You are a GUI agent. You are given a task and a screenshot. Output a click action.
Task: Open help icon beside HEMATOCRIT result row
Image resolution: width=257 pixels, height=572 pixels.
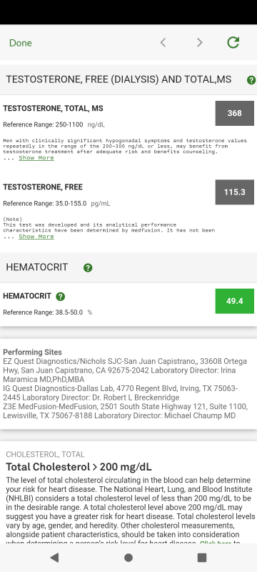(61, 297)
